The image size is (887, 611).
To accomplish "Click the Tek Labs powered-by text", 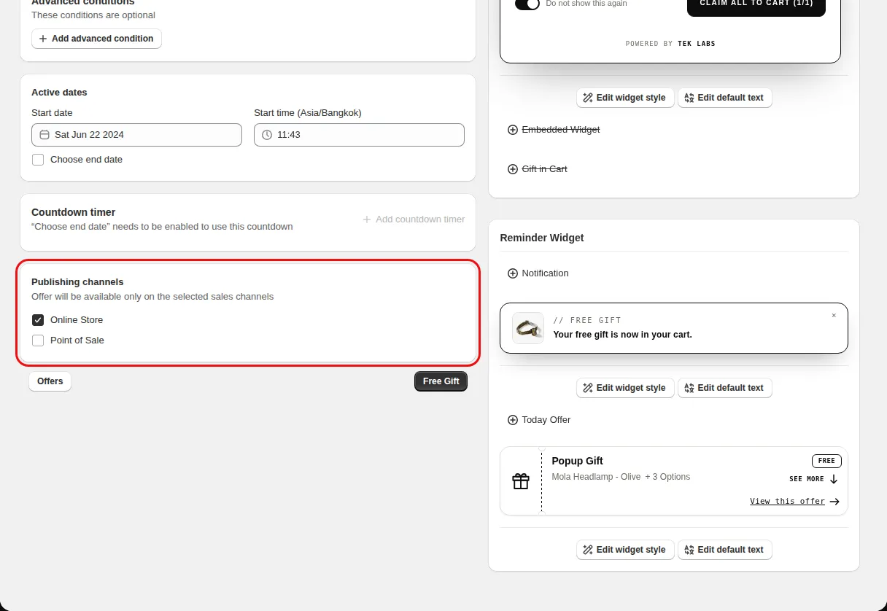I will (x=670, y=44).
